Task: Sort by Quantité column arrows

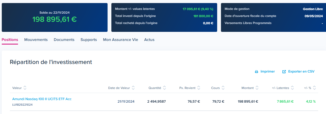Action: tap(164, 88)
